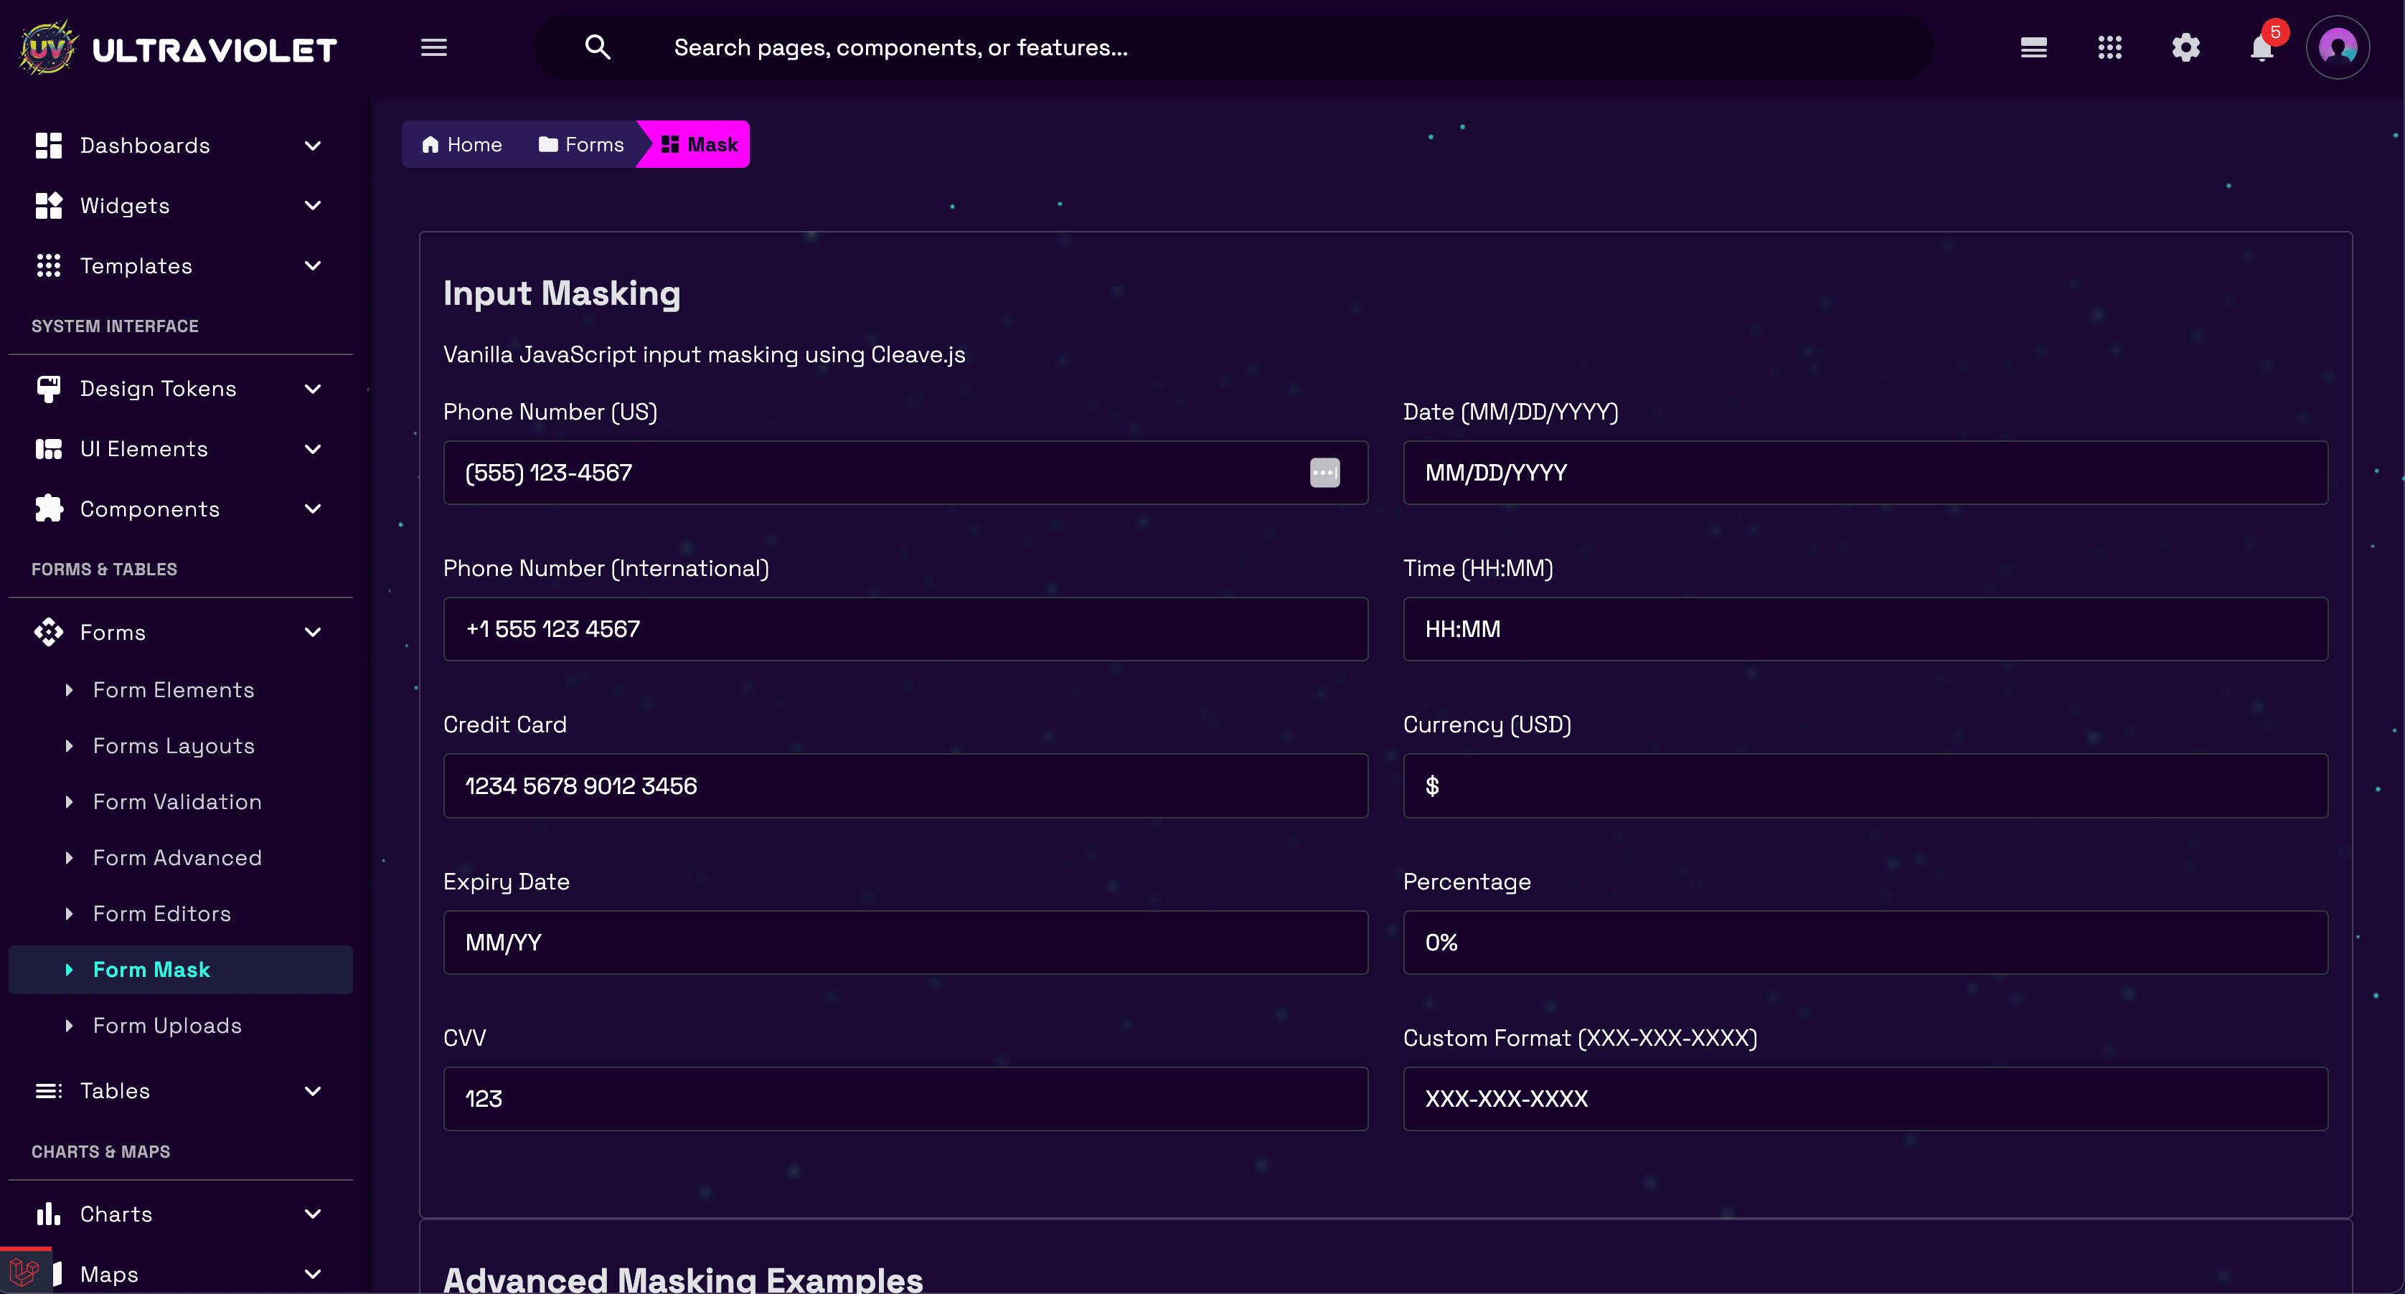Click the Ultraviolet UV logo
This screenshot has width=2405, height=1294.
click(x=49, y=47)
